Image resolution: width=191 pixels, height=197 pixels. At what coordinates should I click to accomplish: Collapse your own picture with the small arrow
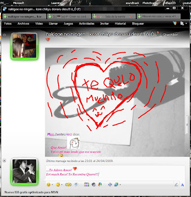point(4,161)
